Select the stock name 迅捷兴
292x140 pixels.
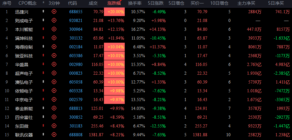pos(22,12)
